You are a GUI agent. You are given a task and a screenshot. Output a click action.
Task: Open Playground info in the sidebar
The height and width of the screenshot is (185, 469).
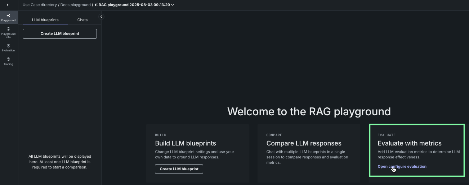8,33
